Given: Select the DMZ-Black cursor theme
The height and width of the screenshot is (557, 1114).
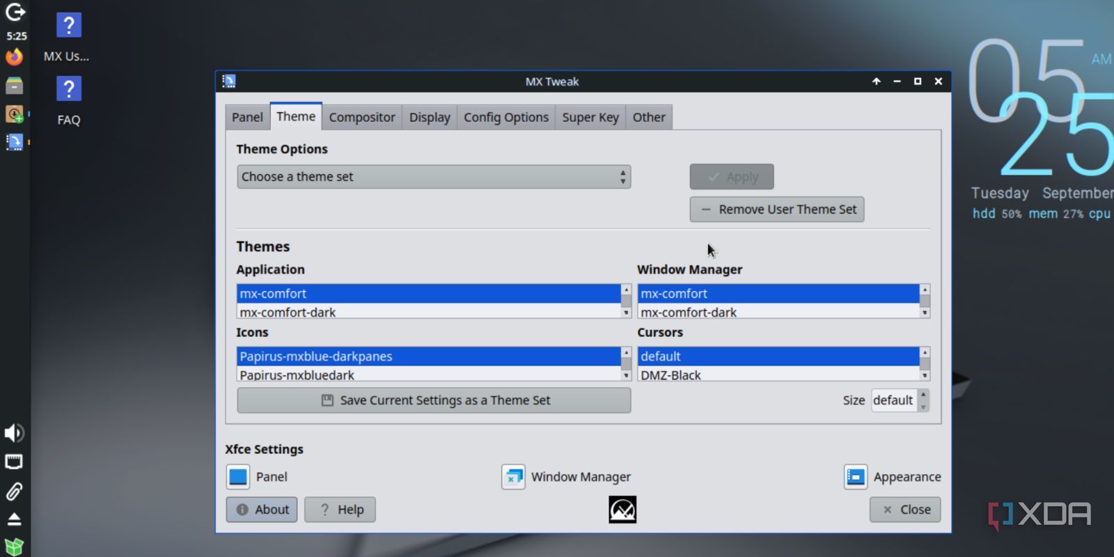Looking at the screenshot, I should [778, 374].
